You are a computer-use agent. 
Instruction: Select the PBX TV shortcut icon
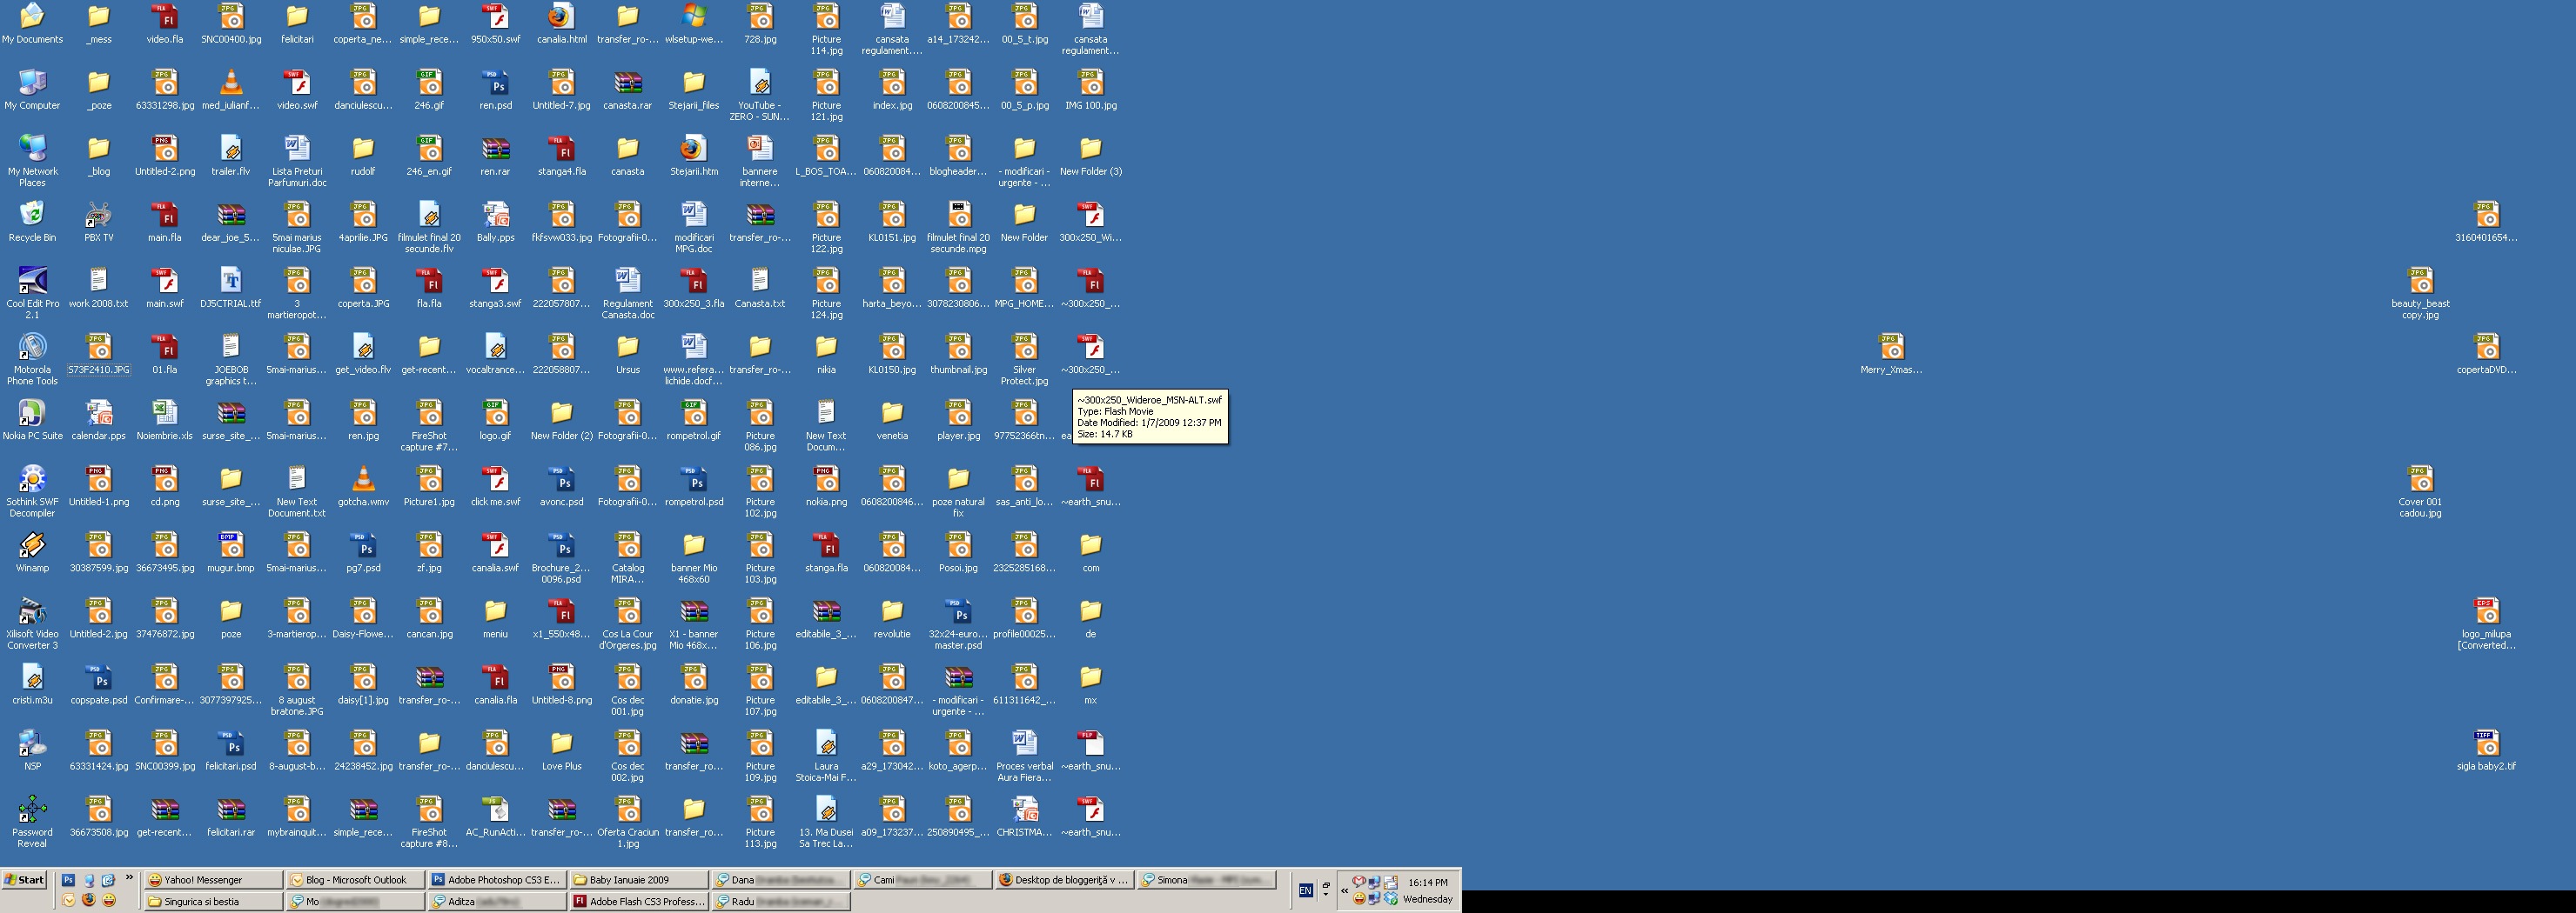[x=98, y=215]
